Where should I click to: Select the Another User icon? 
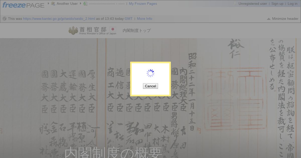pyautogui.click(x=53, y=4)
